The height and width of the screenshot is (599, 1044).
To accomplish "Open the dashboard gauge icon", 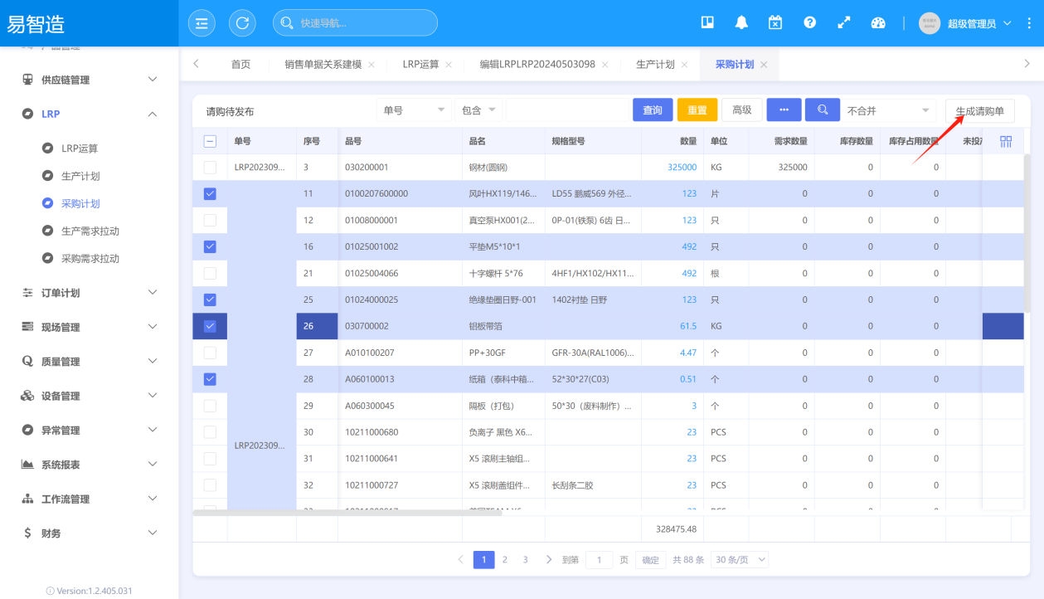I will coord(878,23).
